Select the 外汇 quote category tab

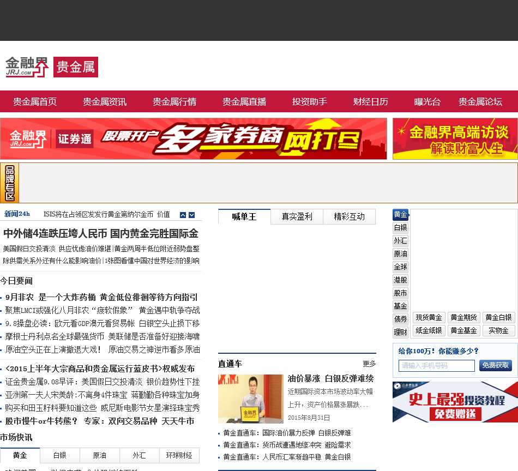point(400,241)
